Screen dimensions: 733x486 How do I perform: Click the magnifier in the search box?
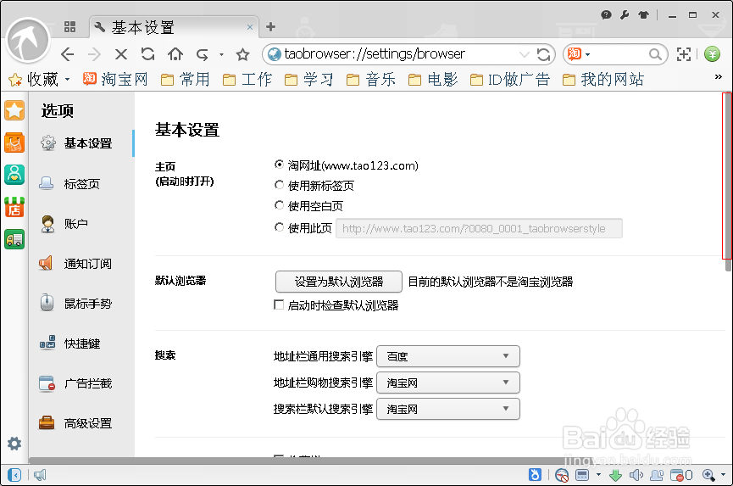pos(655,54)
